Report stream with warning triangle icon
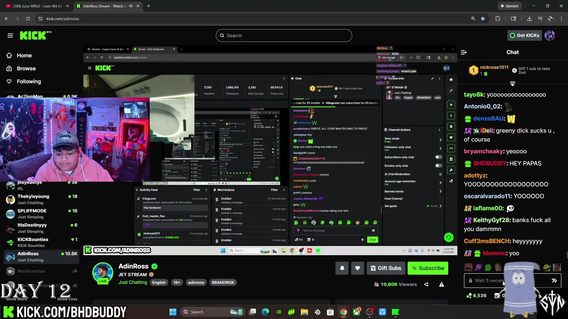The height and width of the screenshot is (319, 568). (x=442, y=284)
